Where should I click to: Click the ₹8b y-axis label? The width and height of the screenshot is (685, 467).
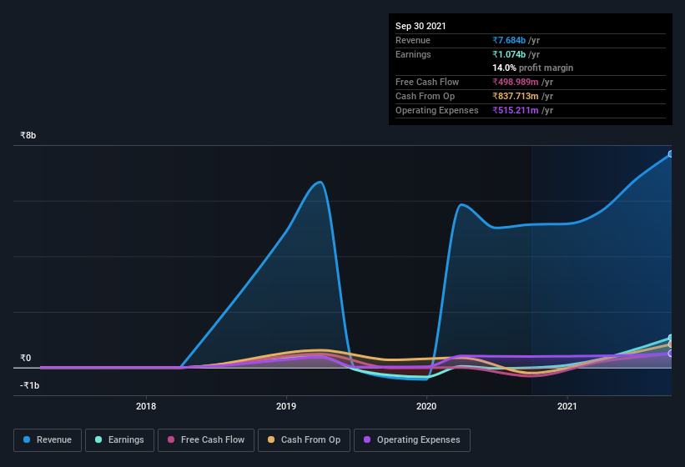click(x=28, y=135)
